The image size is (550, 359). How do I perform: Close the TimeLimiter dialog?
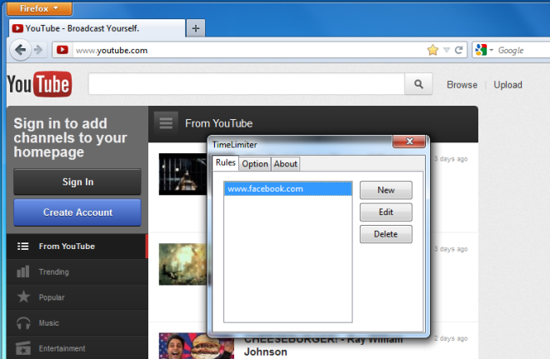click(x=409, y=142)
